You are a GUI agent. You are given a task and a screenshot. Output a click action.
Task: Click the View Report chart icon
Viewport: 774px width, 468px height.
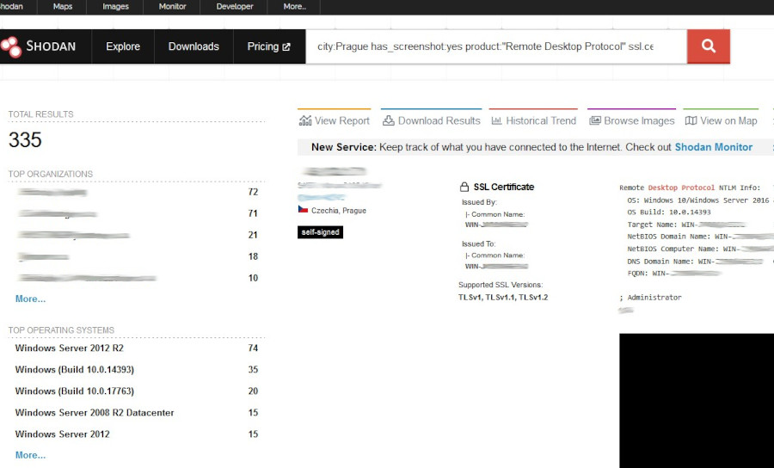point(305,120)
